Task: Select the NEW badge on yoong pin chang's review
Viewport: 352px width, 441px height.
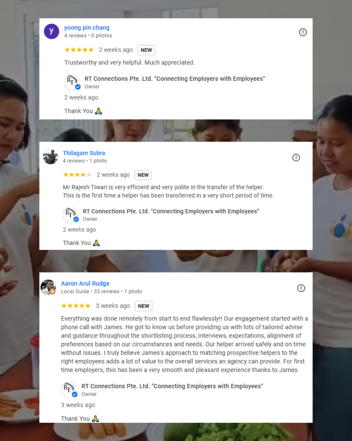Action: (x=146, y=50)
